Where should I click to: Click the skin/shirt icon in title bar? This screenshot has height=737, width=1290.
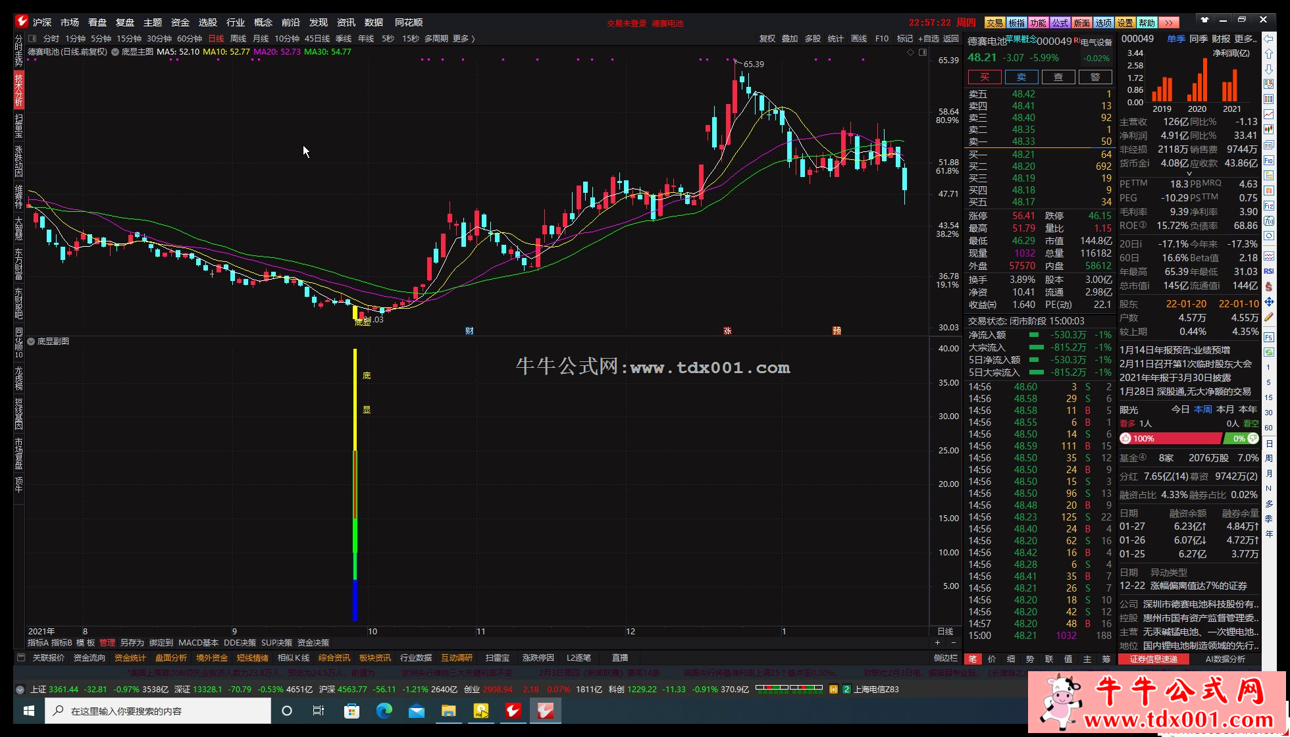click(x=1204, y=20)
